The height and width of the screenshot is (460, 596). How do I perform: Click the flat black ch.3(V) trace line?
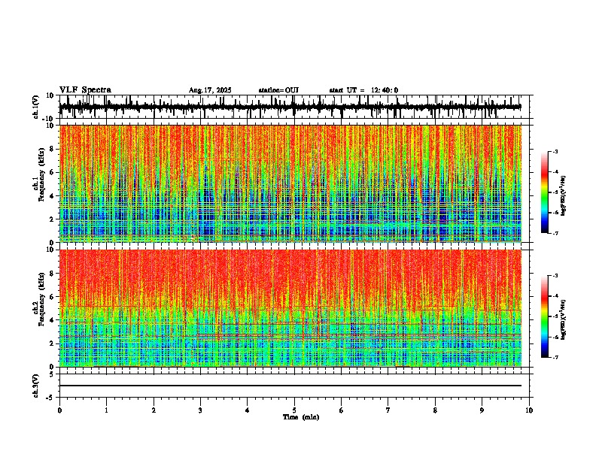click(290, 386)
